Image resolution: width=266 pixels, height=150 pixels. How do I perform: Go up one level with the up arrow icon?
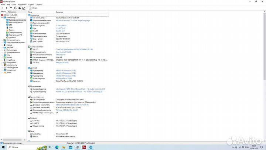[x=11, y=8]
